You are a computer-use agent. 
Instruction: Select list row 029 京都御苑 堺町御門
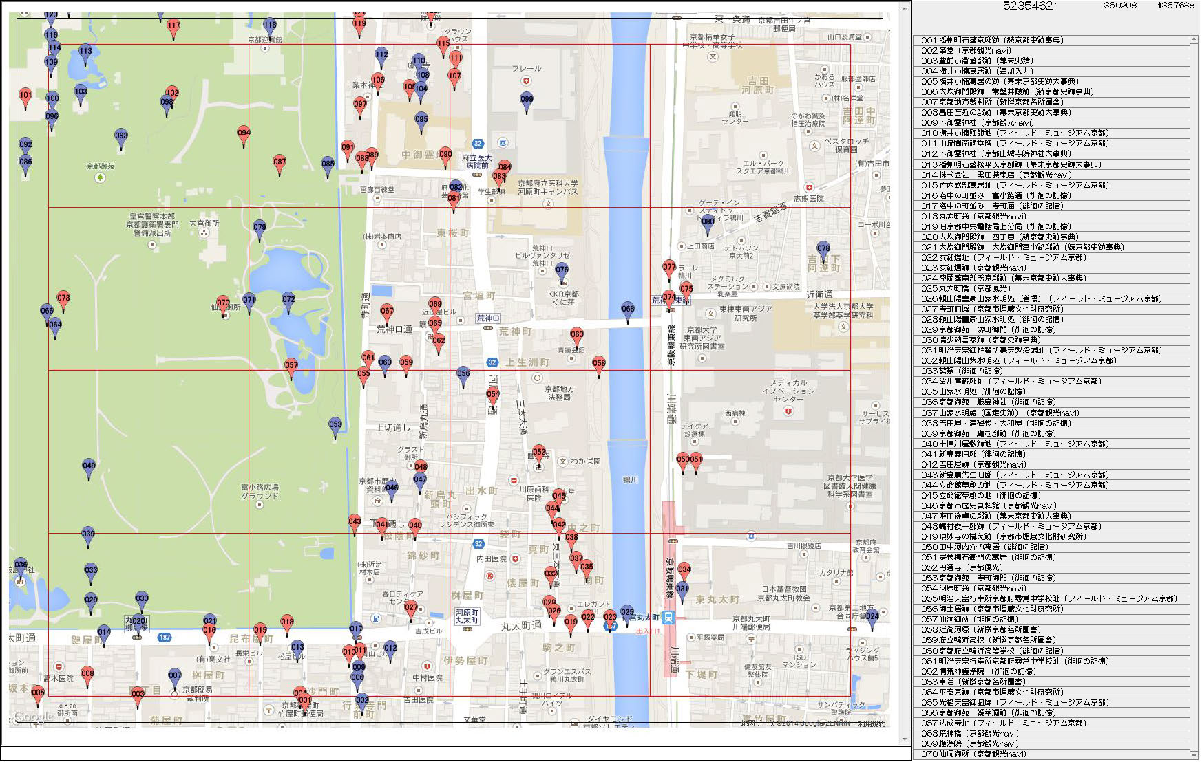coord(1052,329)
